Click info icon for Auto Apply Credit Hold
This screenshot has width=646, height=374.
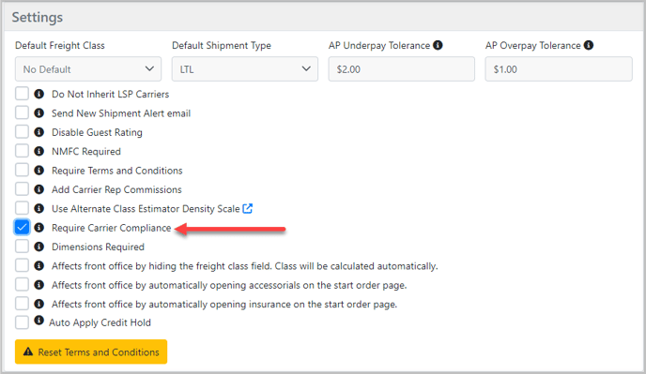pyautogui.click(x=39, y=320)
